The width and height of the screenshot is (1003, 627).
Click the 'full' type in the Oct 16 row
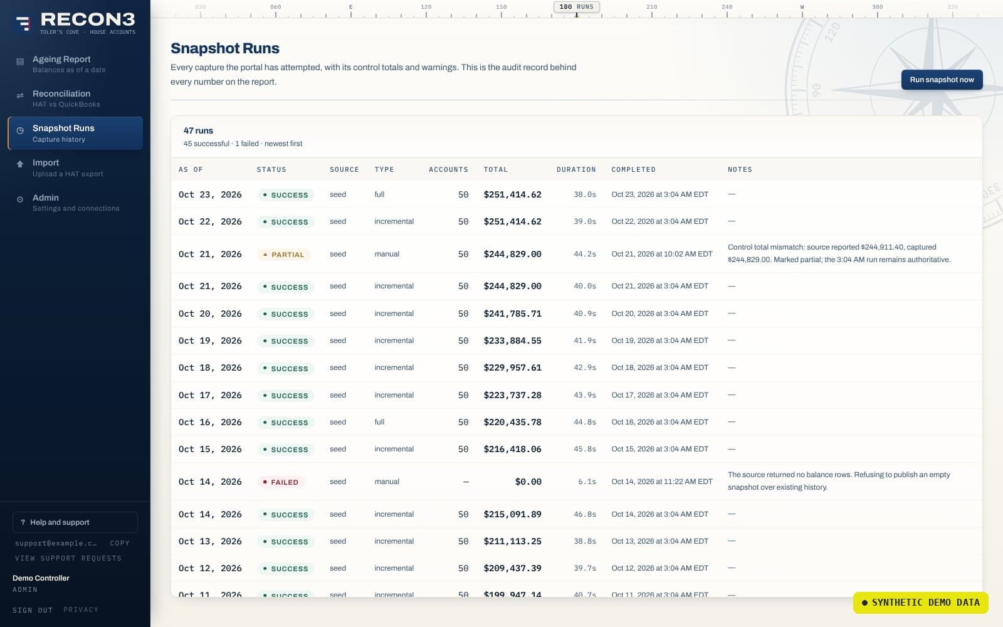(379, 422)
